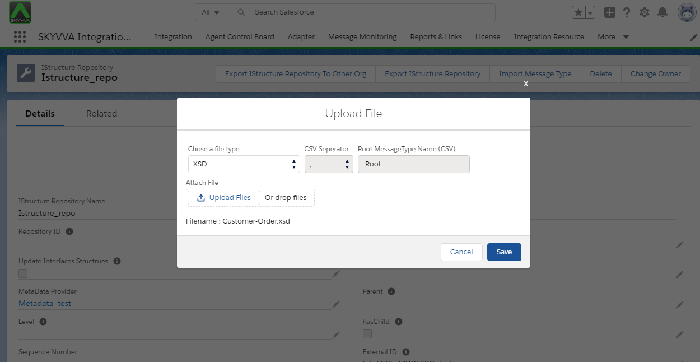Open the user profile avatar
700x362 pixels.
(687, 12)
